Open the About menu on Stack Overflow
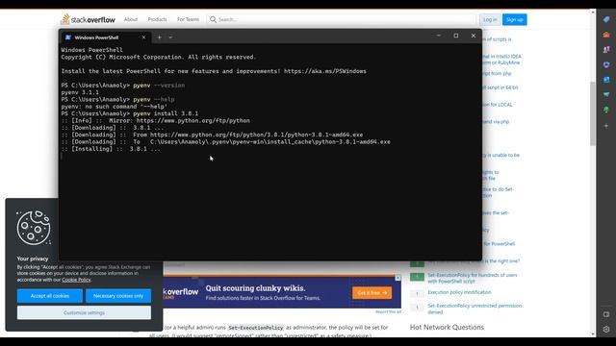 [x=131, y=19]
